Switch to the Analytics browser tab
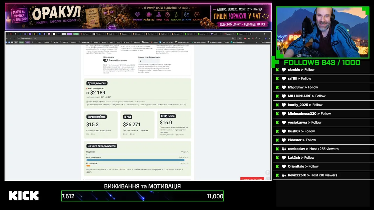The width and height of the screenshot is (374, 210). coord(203,34)
